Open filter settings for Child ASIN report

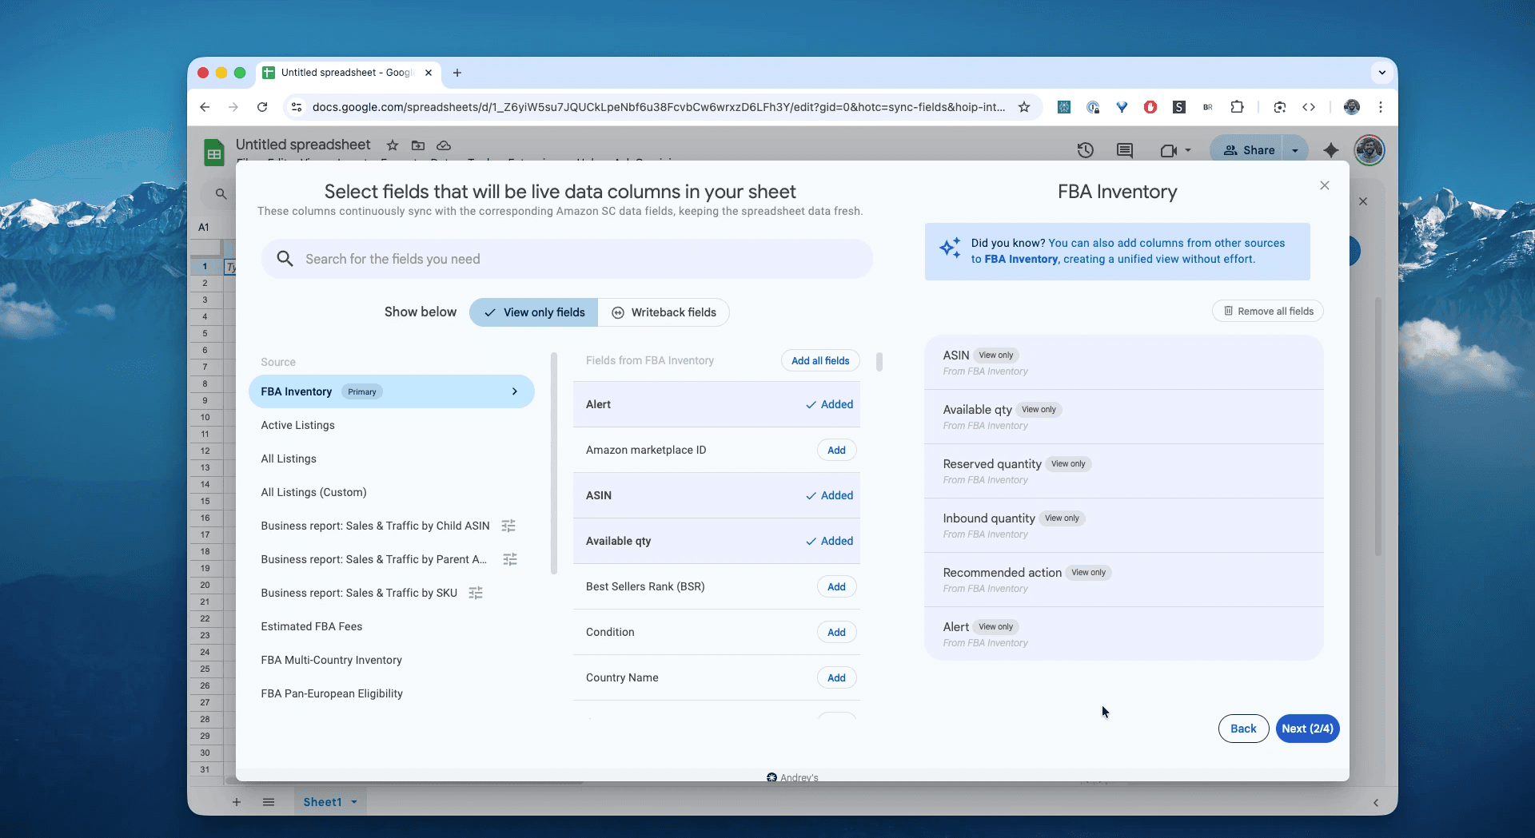pyautogui.click(x=508, y=526)
